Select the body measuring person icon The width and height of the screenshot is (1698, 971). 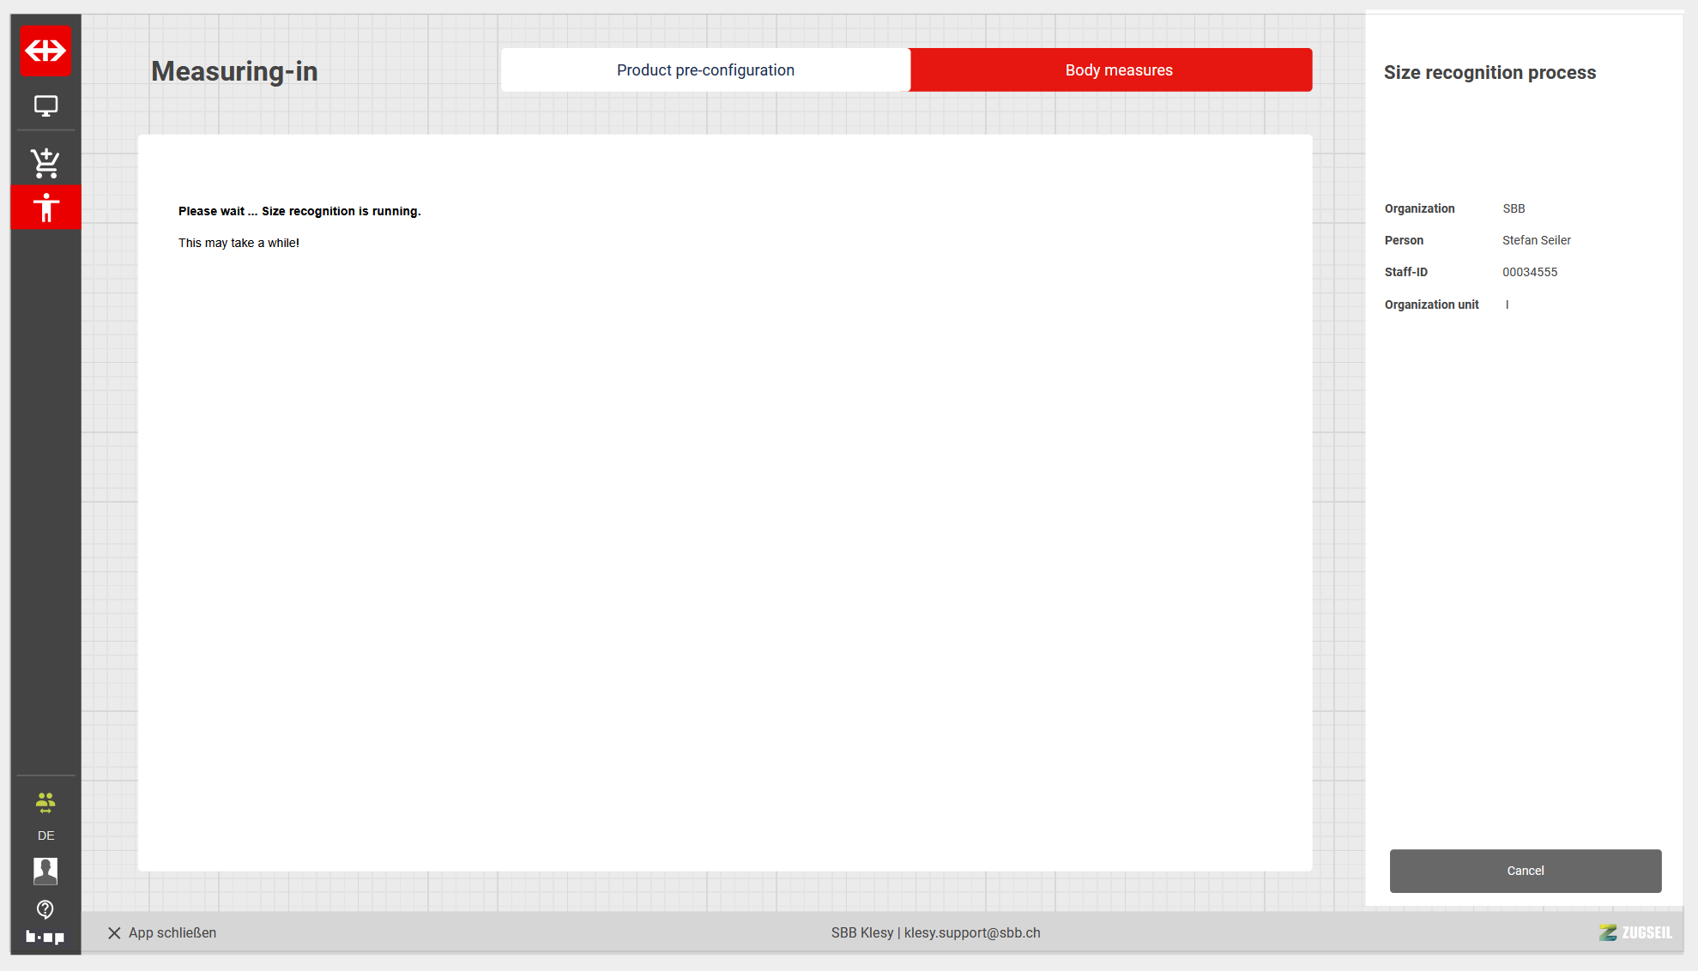point(45,208)
